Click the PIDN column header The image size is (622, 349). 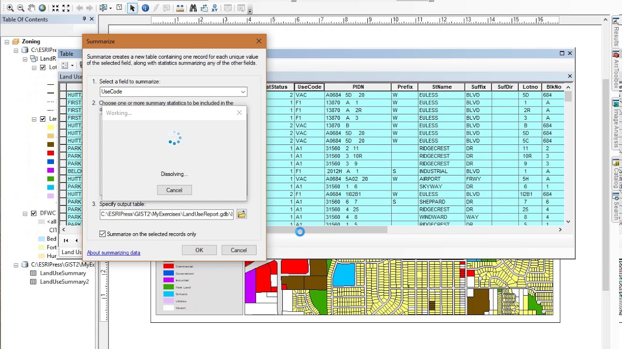point(358,87)
